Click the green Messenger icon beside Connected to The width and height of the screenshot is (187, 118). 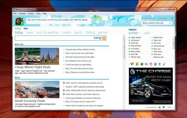click(160, 107)
